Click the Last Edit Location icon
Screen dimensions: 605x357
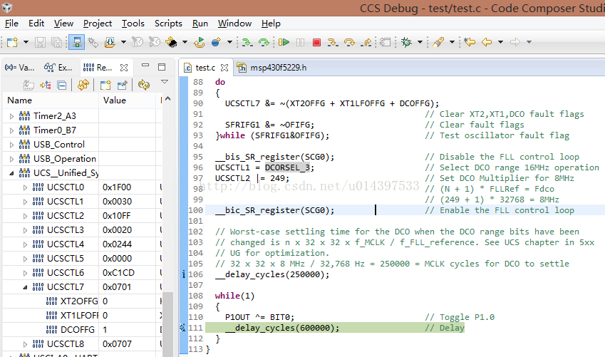470,43
